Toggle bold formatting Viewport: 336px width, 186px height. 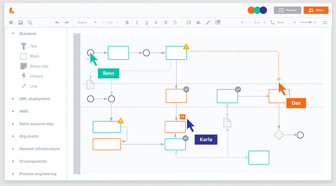click(x=127, y=22)
